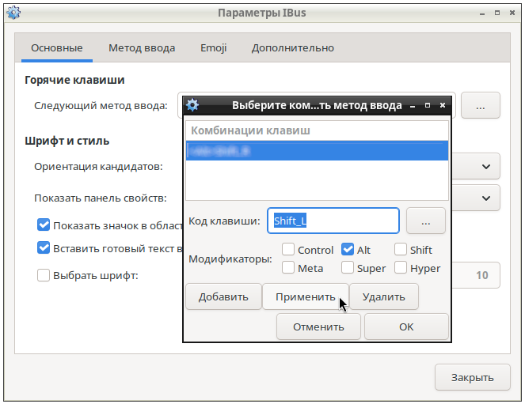
Task: Toggle the Выбрать шрифт checkbox
Action: pos(44,275)
